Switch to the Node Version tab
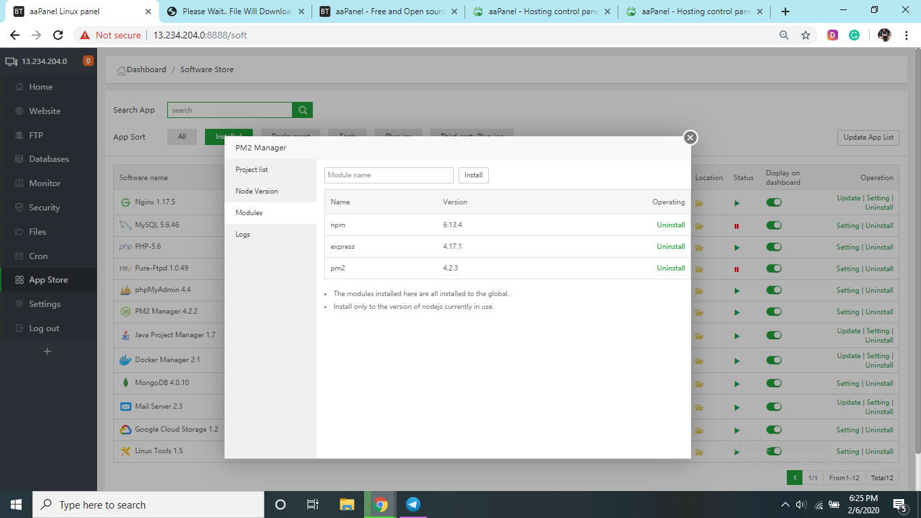This screenshot has height=518, width=921. click(x=257, y=191)
